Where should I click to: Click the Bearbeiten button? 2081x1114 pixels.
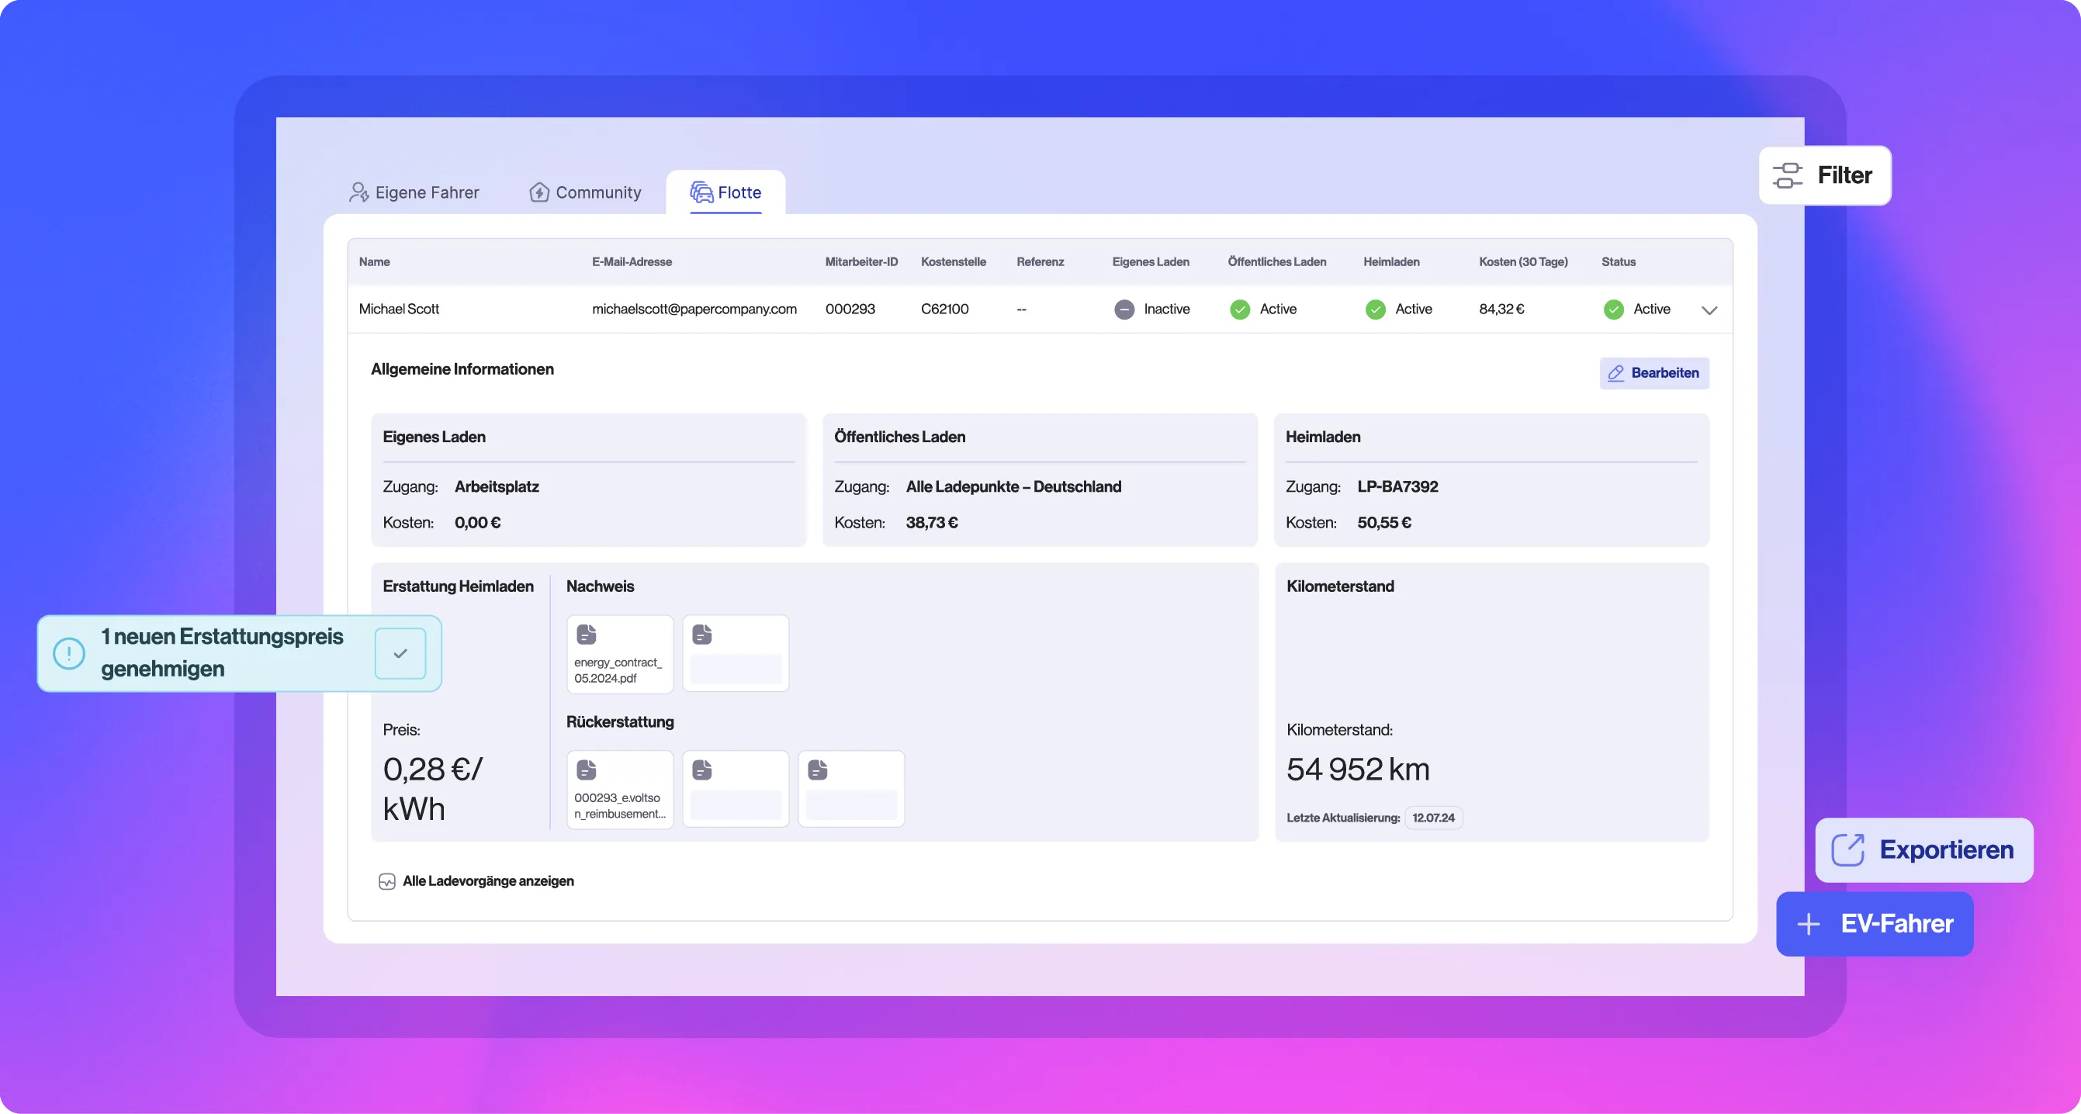point(1653,373)
